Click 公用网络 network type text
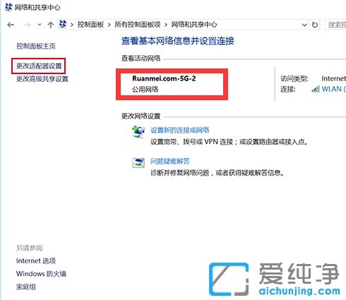 click(145, 90)
